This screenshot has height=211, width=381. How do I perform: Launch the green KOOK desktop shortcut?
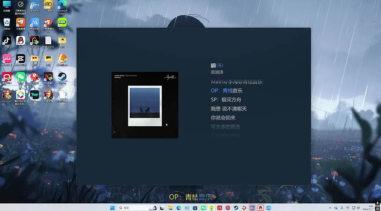(x=62, y=24)
